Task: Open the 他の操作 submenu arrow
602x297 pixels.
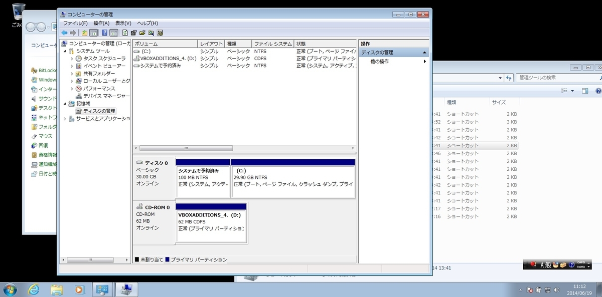Action: click(425, 61)
